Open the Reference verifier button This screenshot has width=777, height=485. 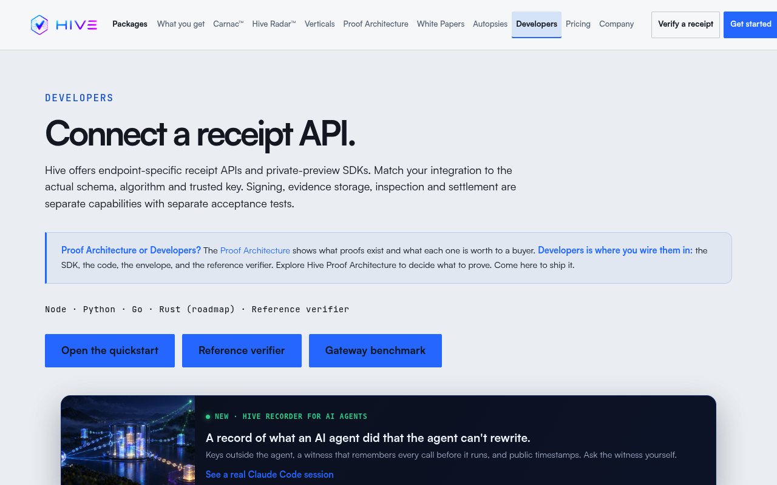click(x=242, y=350)
